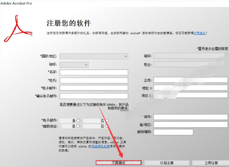Select 否 for 电子邮件 communications

[107, 121]
